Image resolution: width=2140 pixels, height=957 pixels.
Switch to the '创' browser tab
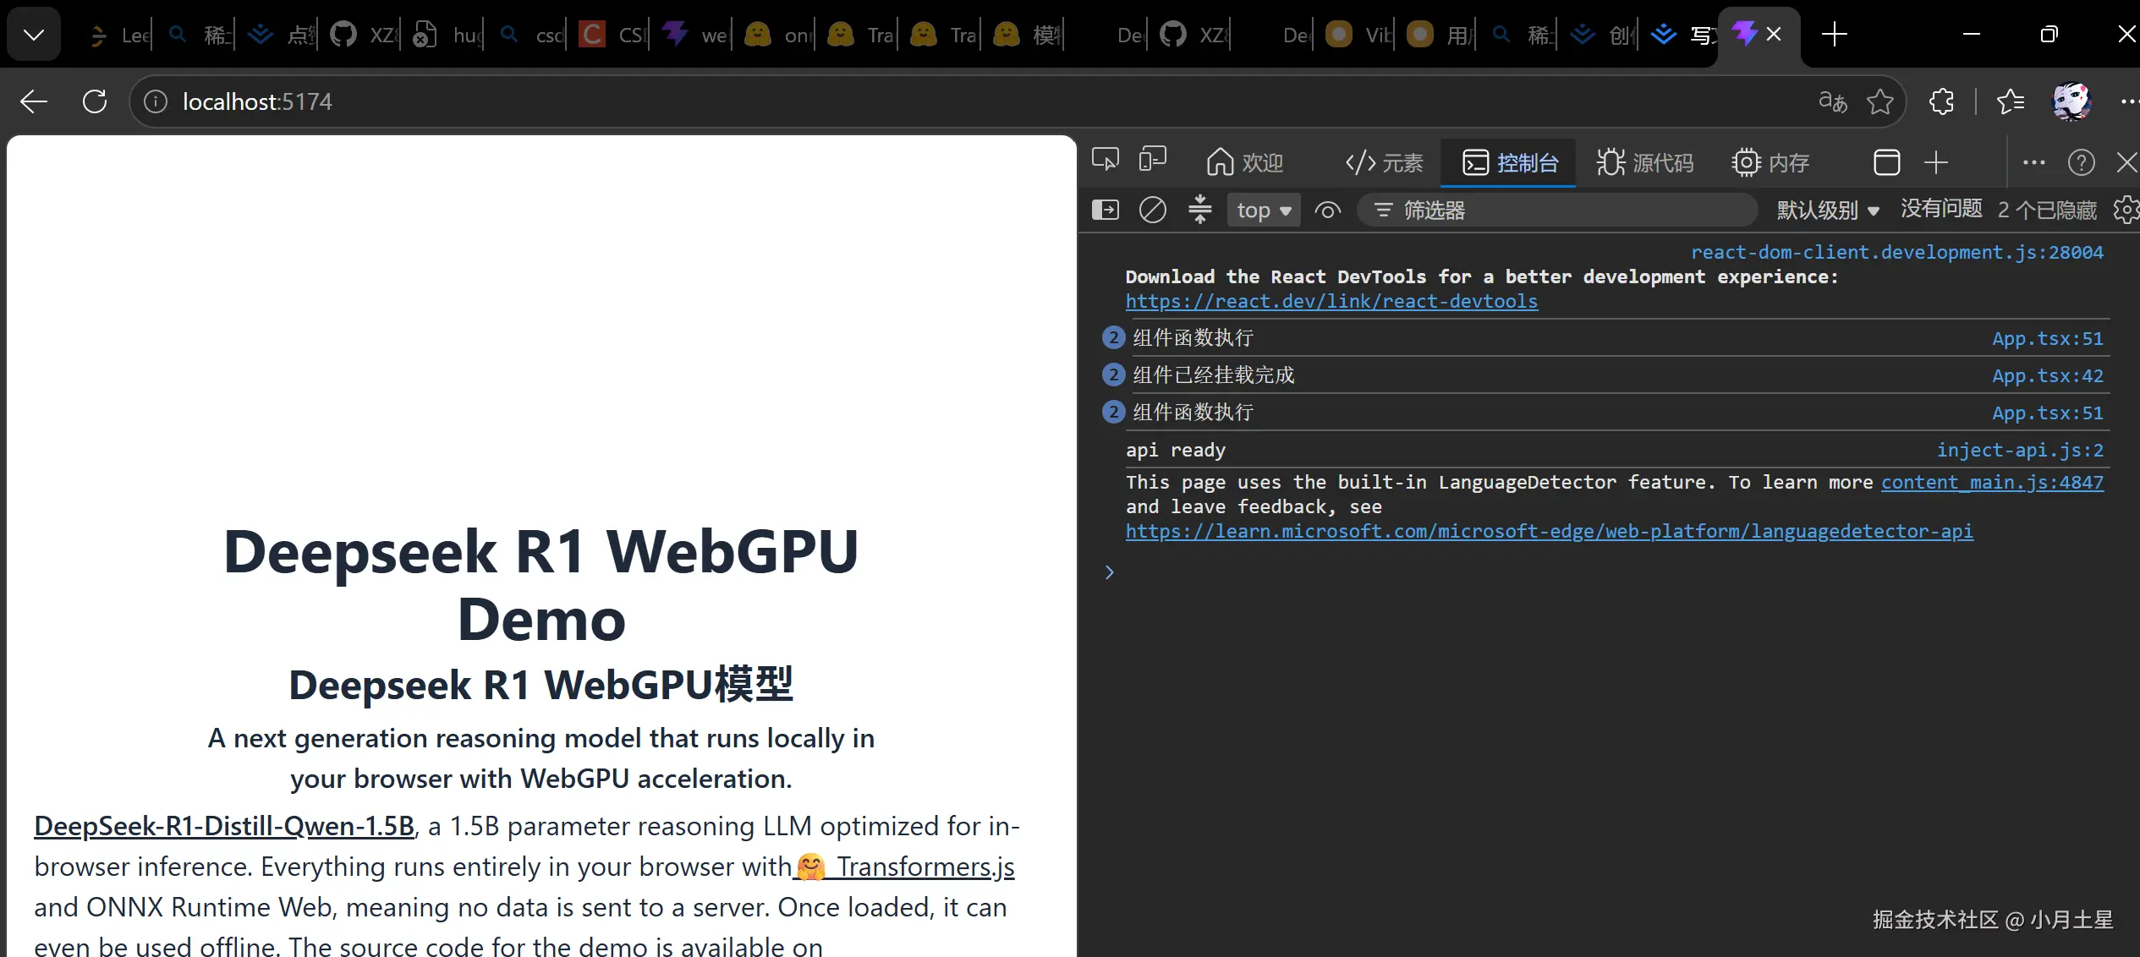coord(1604,35)
